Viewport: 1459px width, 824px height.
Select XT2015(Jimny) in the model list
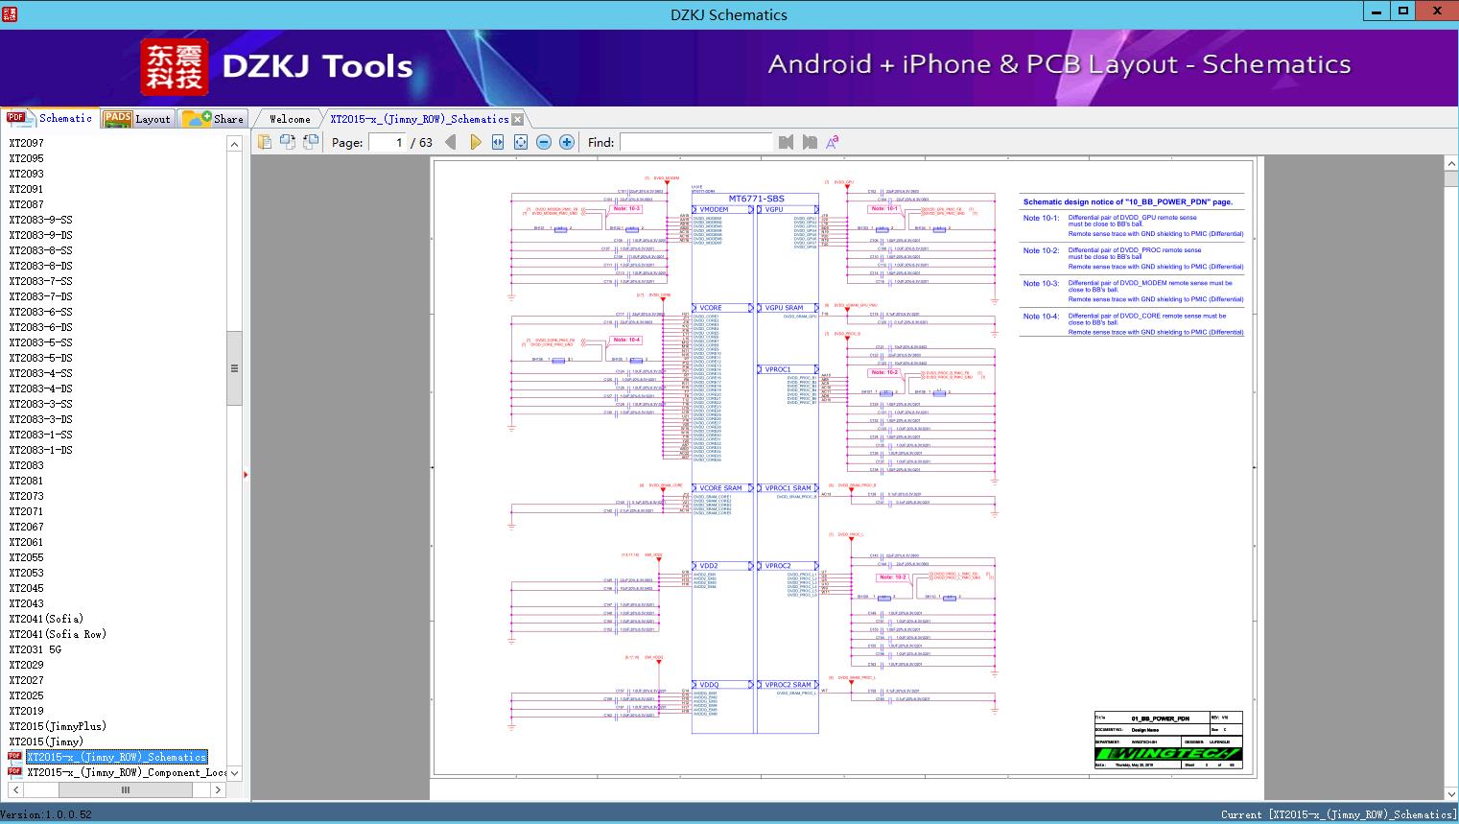point(46,742)
